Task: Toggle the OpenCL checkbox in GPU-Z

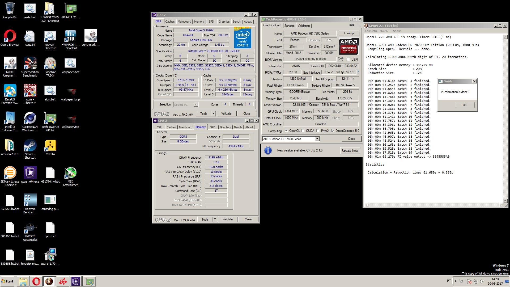Action: click(286, 131)
